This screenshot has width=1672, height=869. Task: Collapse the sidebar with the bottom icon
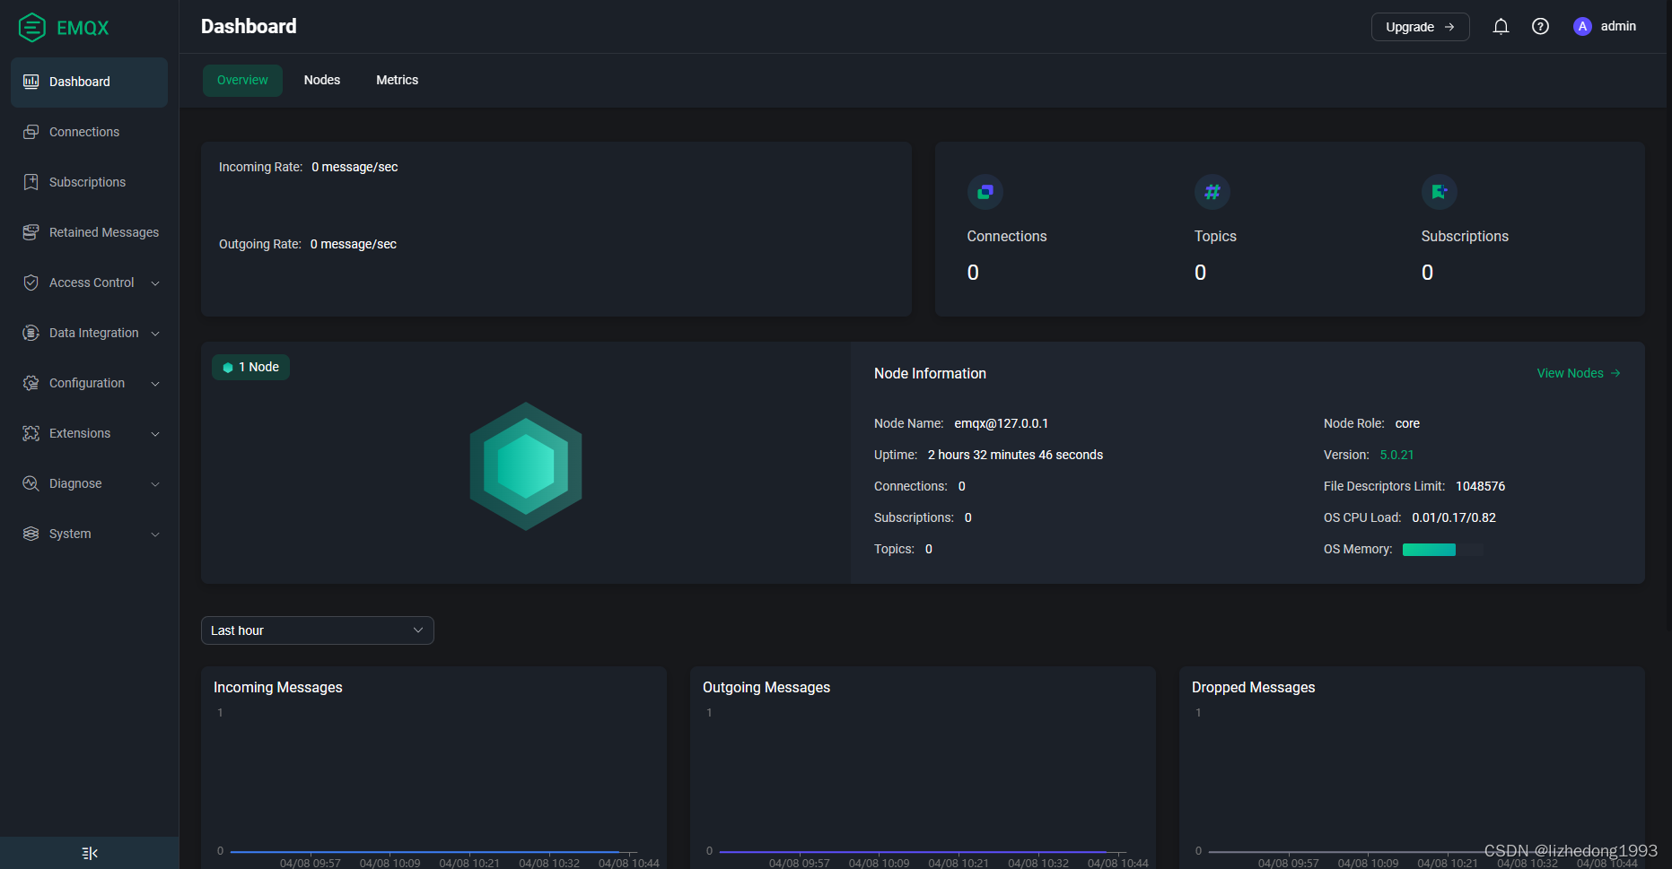tap(90, 853)
